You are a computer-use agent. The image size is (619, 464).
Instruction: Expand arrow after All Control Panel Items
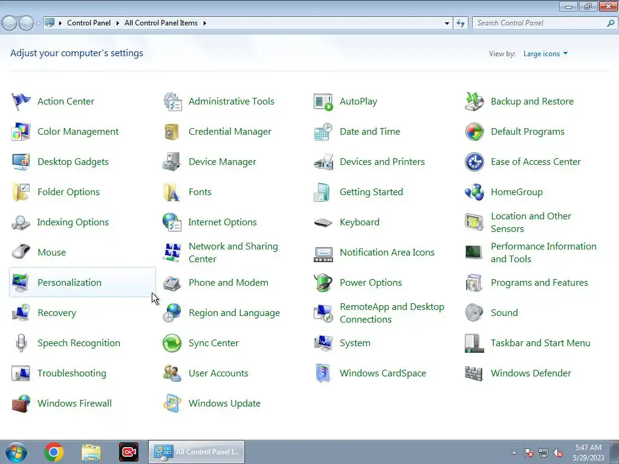click(204, 24)
